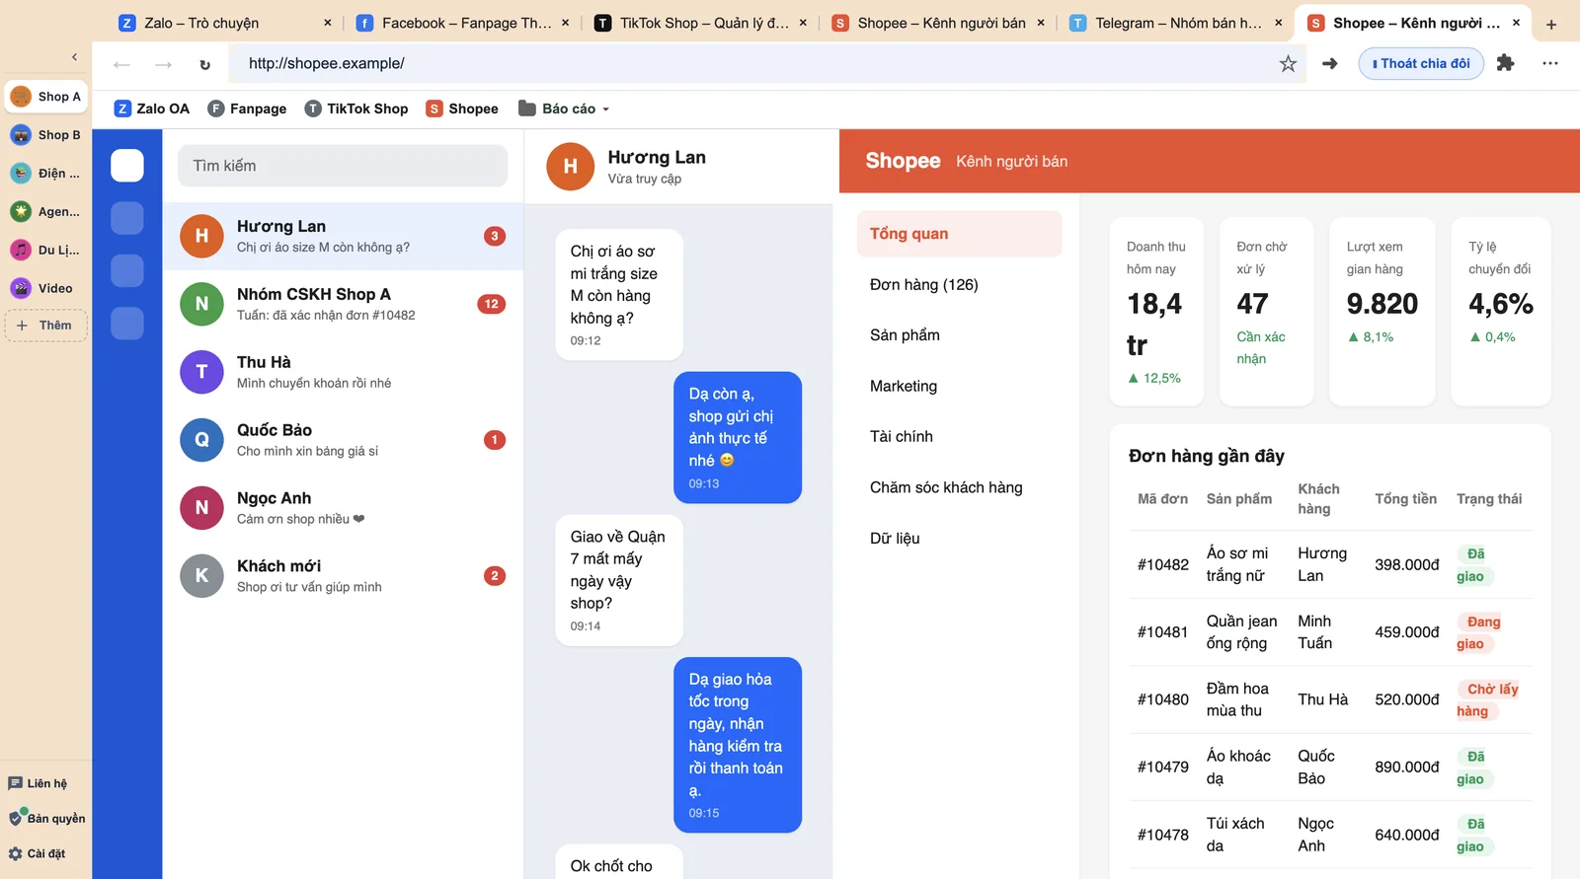Open Marketing menu item
The image size is (1580, 879).
pos(959,387)
